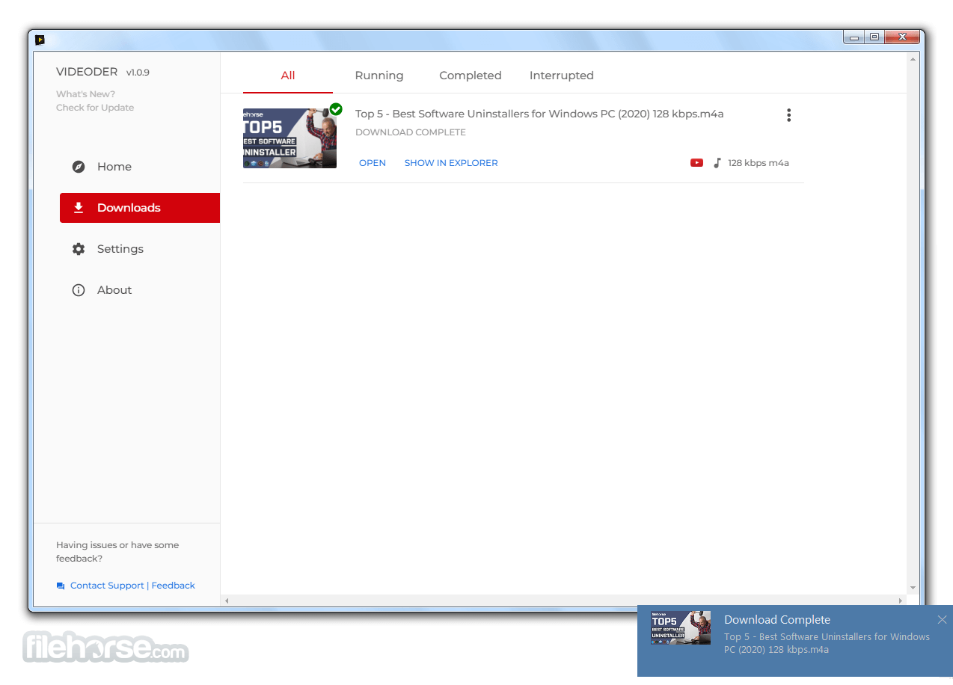The width and height of the screenshot is (953, 685).
Task: Click the Feedback link
Action: (174, 586)
